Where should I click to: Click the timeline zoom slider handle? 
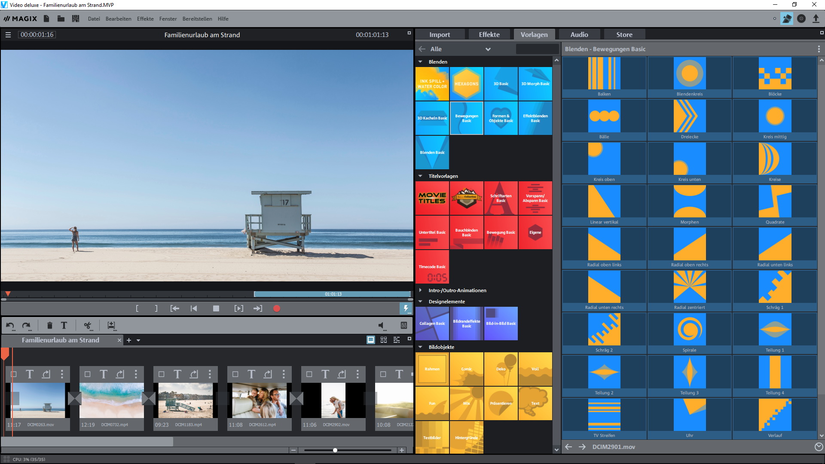(x=335, y=450)
